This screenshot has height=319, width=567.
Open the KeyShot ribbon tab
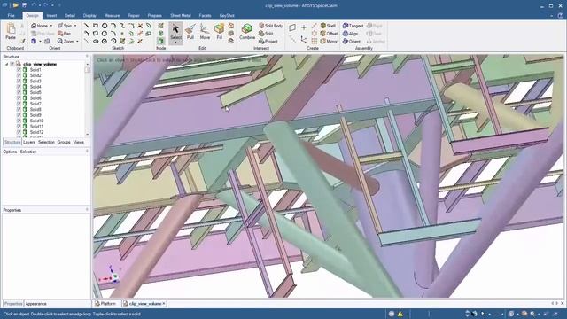(227, 16)
